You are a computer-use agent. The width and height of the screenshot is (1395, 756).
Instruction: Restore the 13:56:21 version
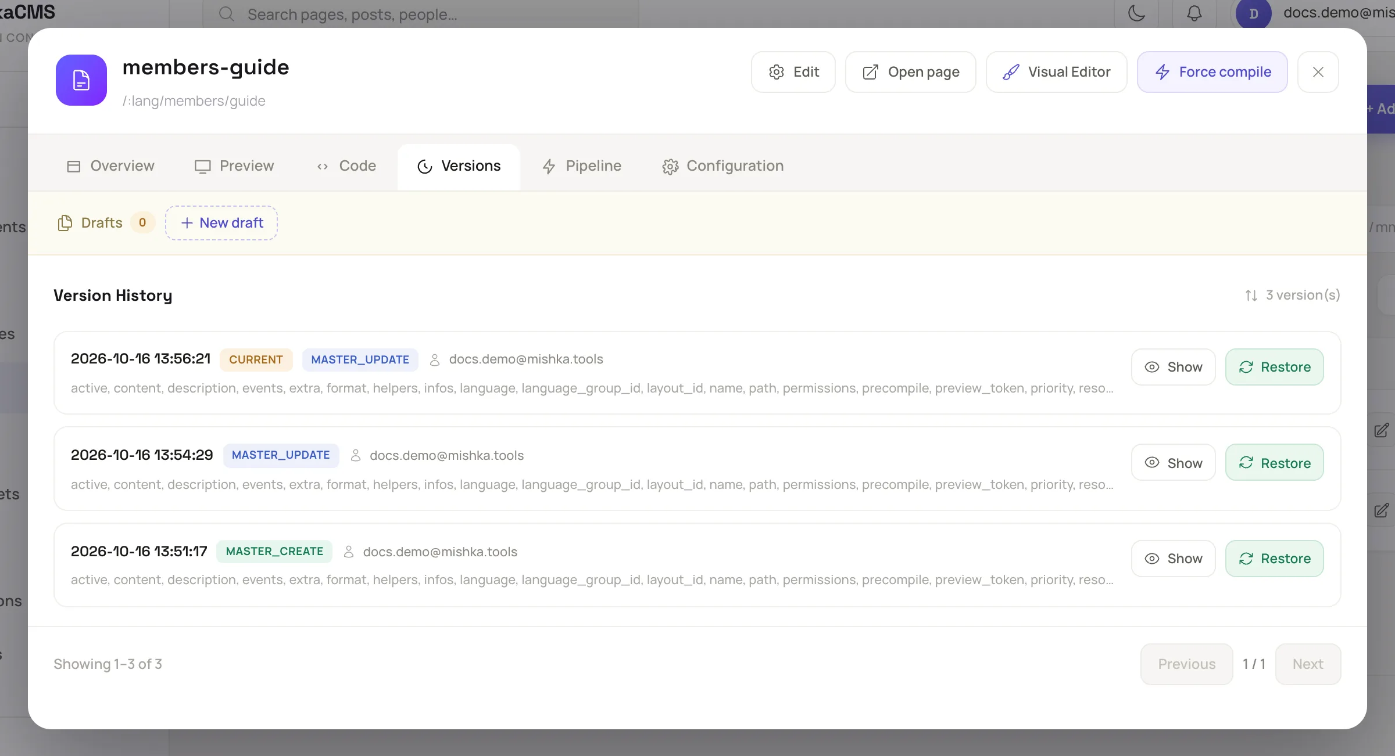pos(1275,367)
